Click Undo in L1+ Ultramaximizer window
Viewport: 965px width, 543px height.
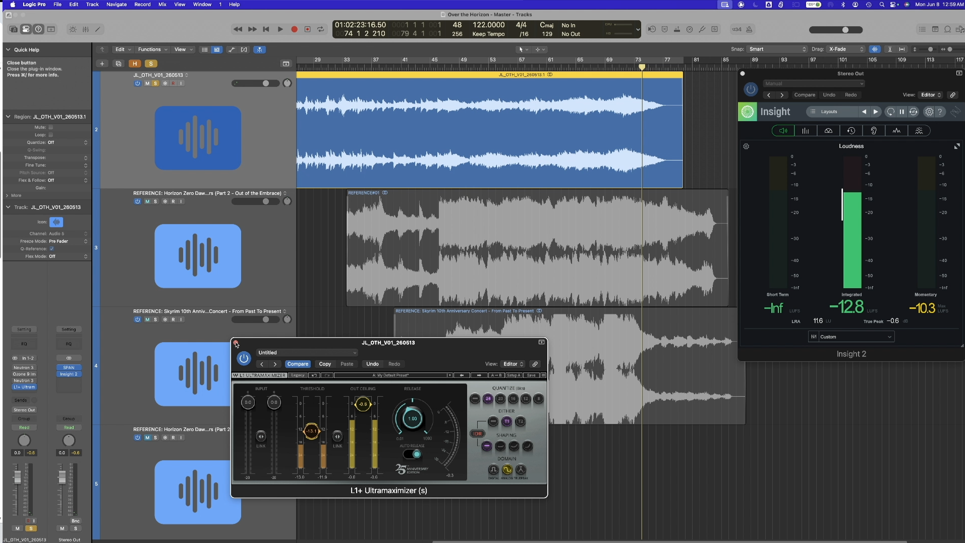pyautogui.click(x=372, y=364)
